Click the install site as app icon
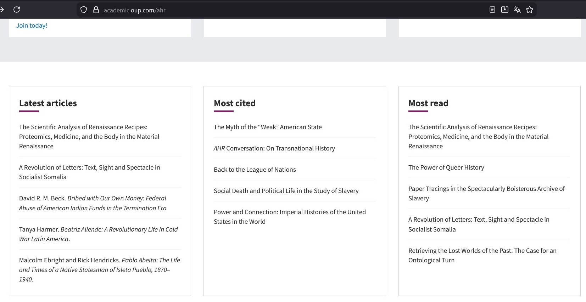 click(x=504, y=10)
